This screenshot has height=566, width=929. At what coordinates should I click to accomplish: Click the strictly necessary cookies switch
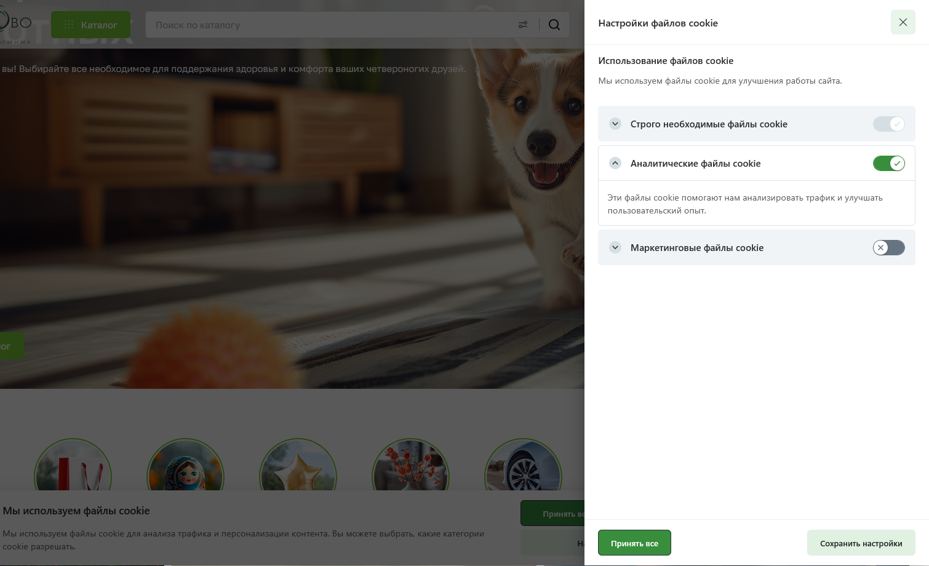click(888, 124)
